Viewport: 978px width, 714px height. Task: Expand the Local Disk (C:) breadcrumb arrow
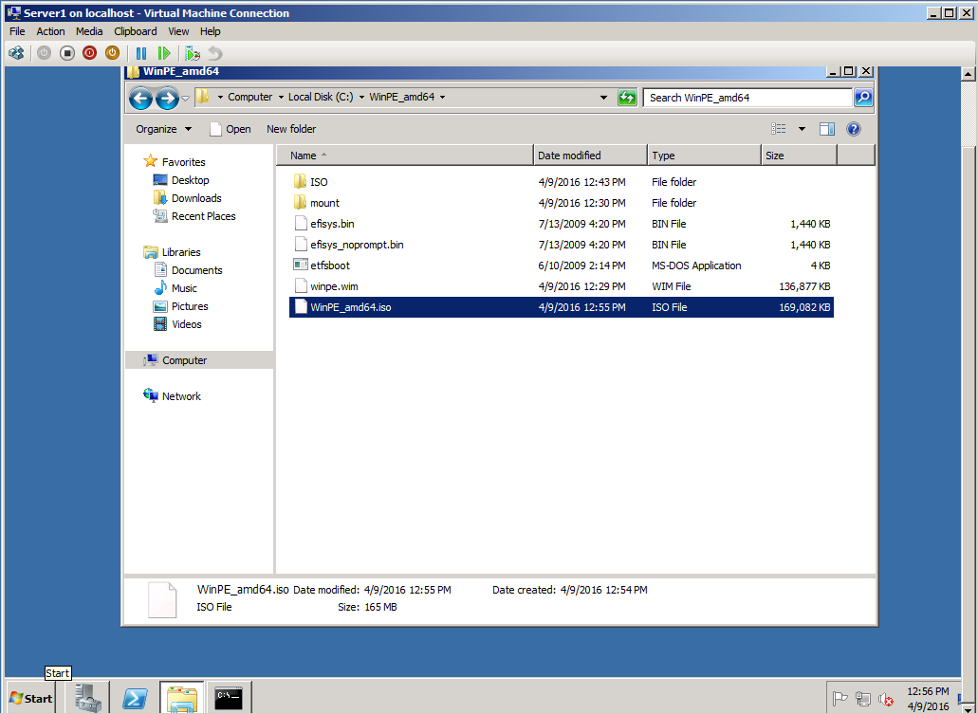361,98
